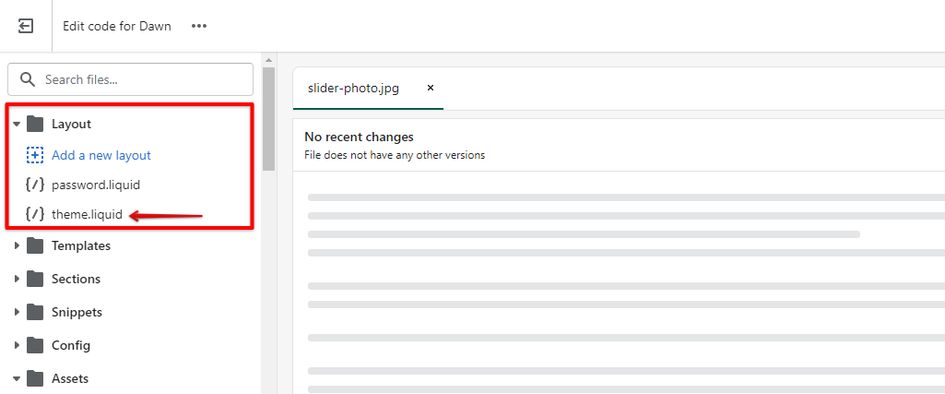Select the slider-photo.jpg tab
Screen dimensions: 945x394
point(353,89)
